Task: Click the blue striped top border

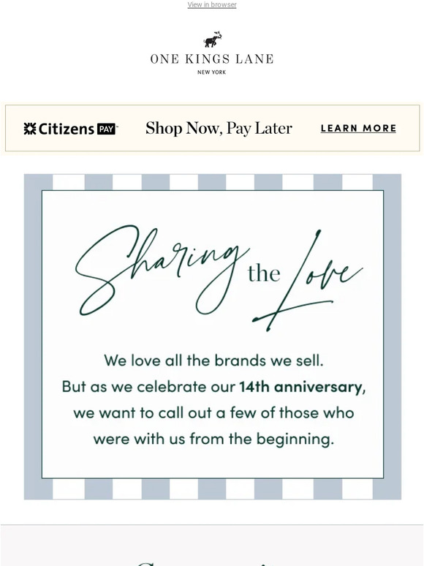Action: coord(213,182)
